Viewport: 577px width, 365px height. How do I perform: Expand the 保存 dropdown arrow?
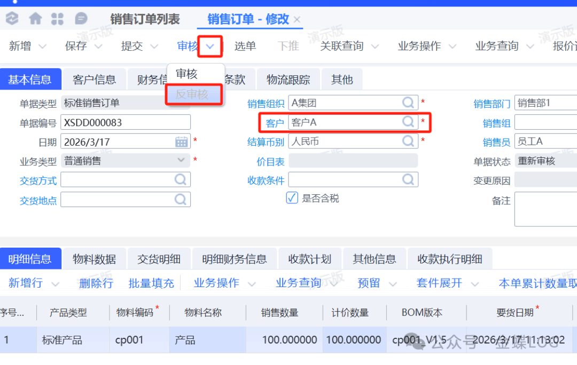pyautogui.click(x=98, y=46)
